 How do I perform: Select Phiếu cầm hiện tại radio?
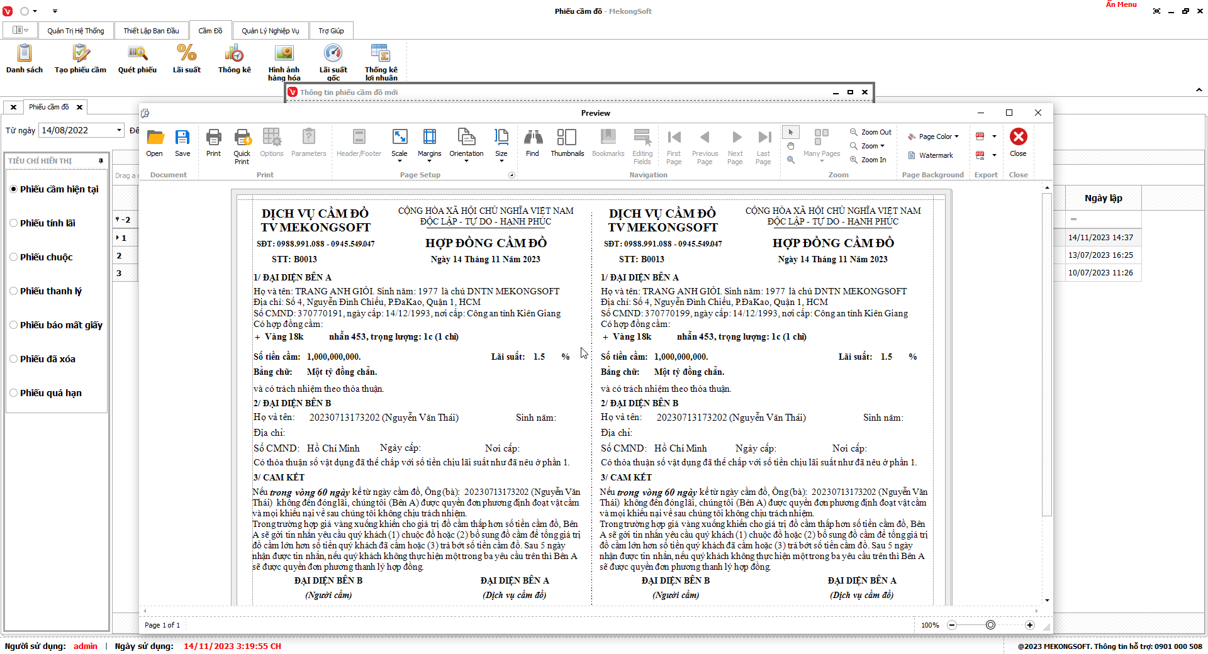click(x=14, y=189)
